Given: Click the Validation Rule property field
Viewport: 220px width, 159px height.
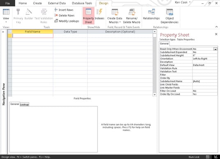Looking at the screenshot, I should [204, 68].
